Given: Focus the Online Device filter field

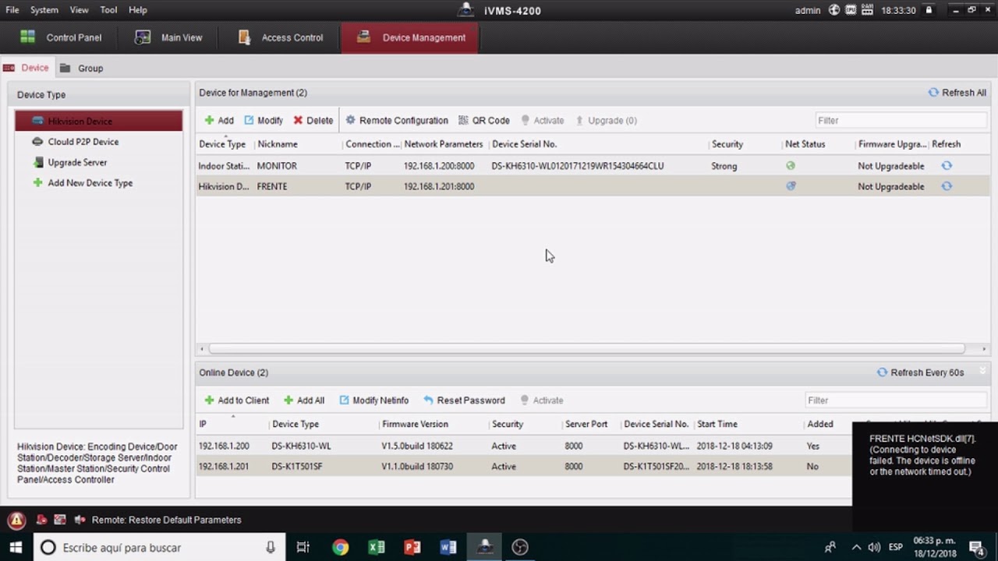Looking at the screenshot, I should pos(896,400).
